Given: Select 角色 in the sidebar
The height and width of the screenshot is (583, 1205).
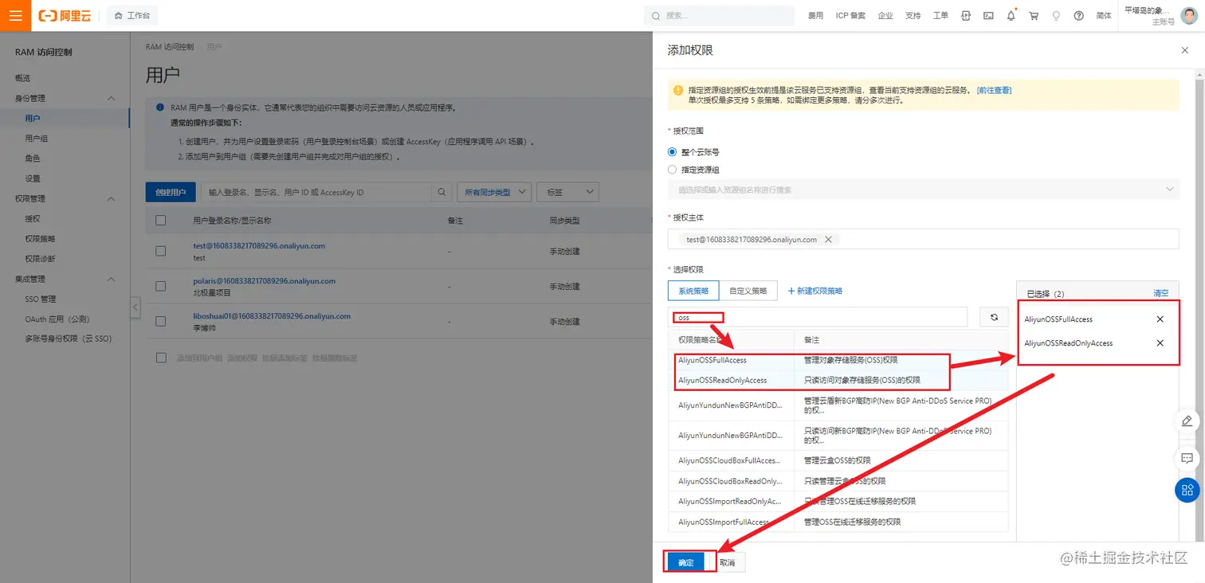Looking at the screenshot, I should click(x=33, y=158).
